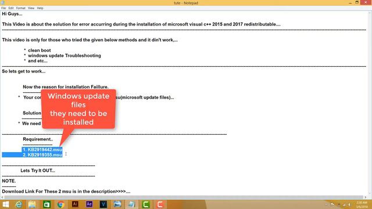Click the network tray icon

click(344, 204)
